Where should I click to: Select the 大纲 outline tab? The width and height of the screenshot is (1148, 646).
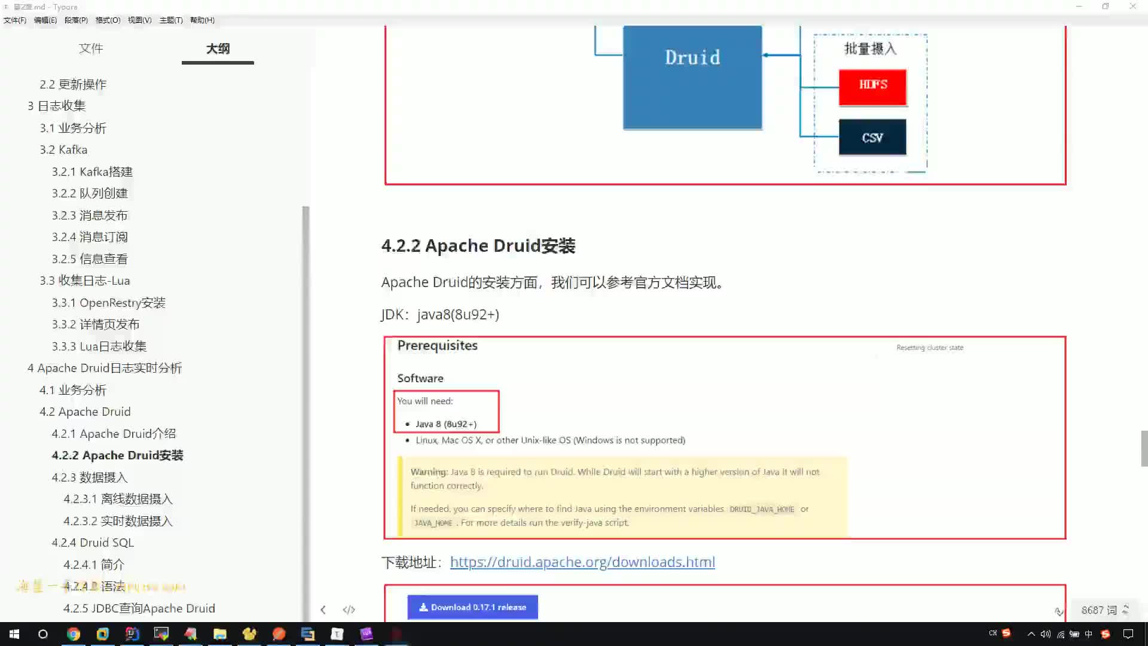[x=218, y=48]
